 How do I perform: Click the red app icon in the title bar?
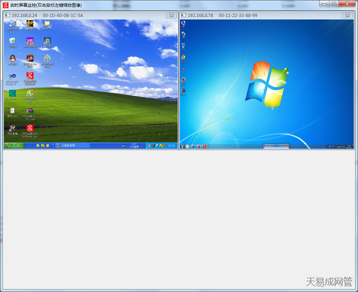5,5
